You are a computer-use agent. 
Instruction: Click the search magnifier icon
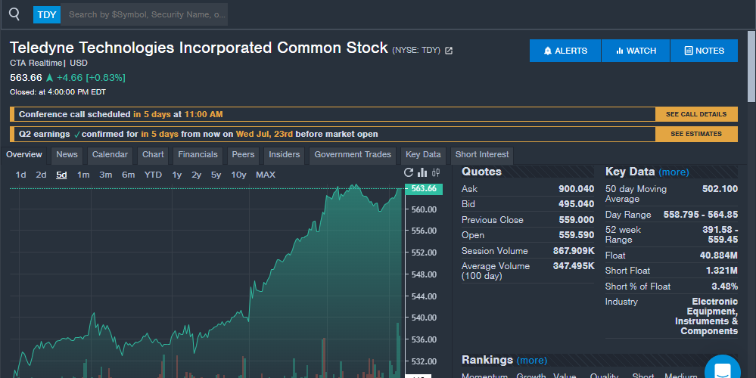[14, 14]
